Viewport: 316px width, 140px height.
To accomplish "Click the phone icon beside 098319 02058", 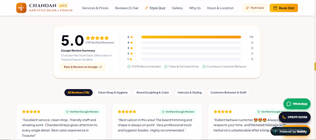I will point(284,117).
